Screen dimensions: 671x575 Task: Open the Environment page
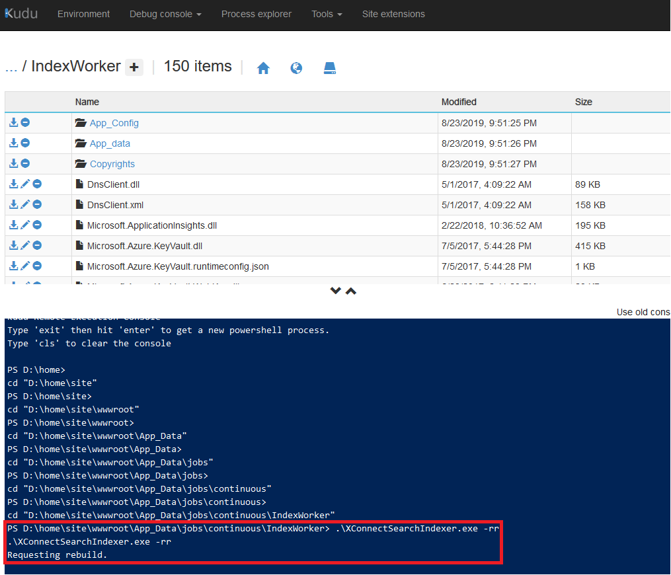83,14
